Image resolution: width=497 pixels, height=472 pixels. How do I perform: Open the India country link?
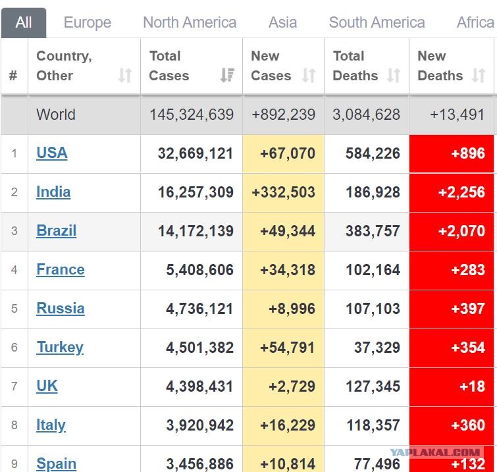point(53,192)
